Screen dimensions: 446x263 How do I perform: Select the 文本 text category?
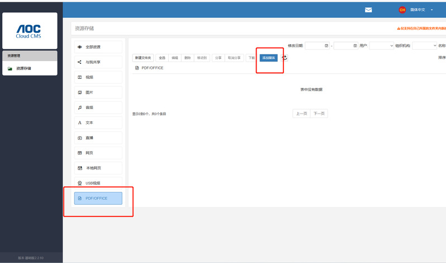98,123
